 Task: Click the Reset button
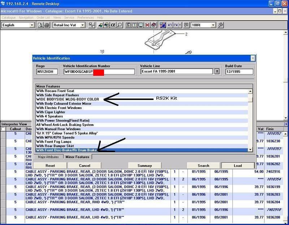[x=50, y=166]
